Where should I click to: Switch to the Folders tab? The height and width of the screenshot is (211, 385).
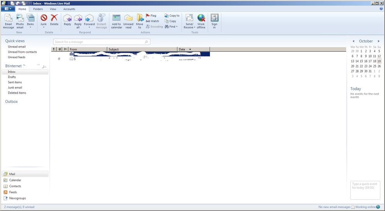[38, 9]
